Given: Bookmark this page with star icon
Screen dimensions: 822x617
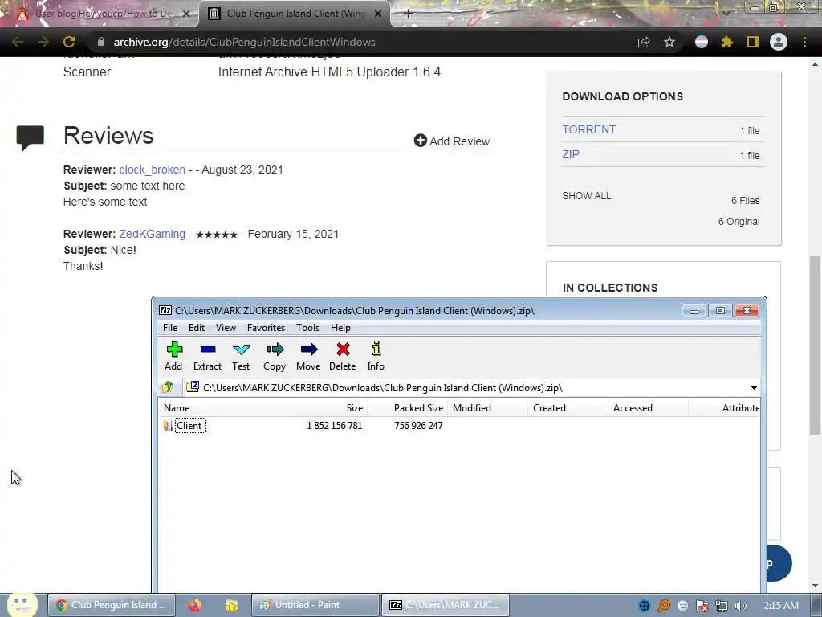Looking at the screenshot, I should (669, 42).
